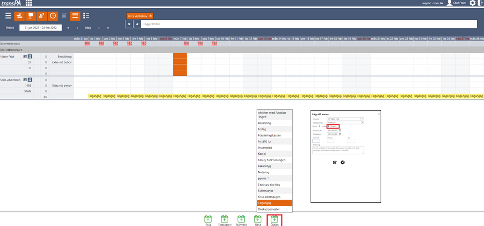Click the Lägg till filter input field
Image resolution: width=484 pixels, height=226 pixels.
[x=309, y=24]
